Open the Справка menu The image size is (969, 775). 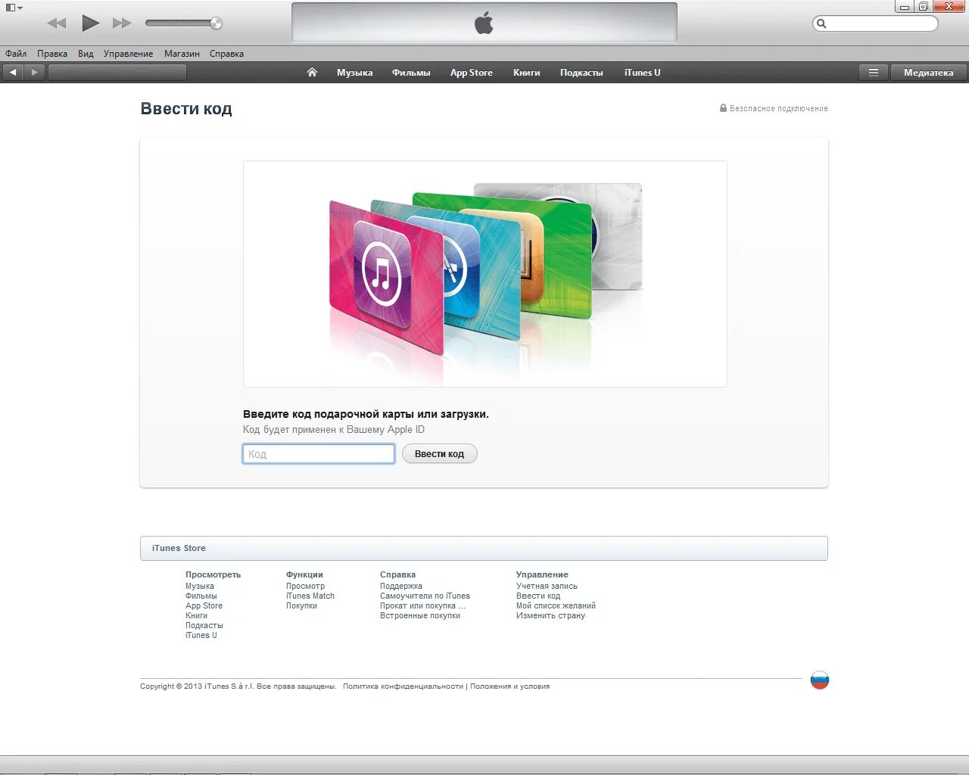226,54
